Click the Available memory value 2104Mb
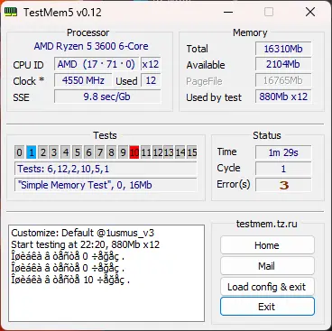This screenshot has height=331, width=332. point(283,64)
